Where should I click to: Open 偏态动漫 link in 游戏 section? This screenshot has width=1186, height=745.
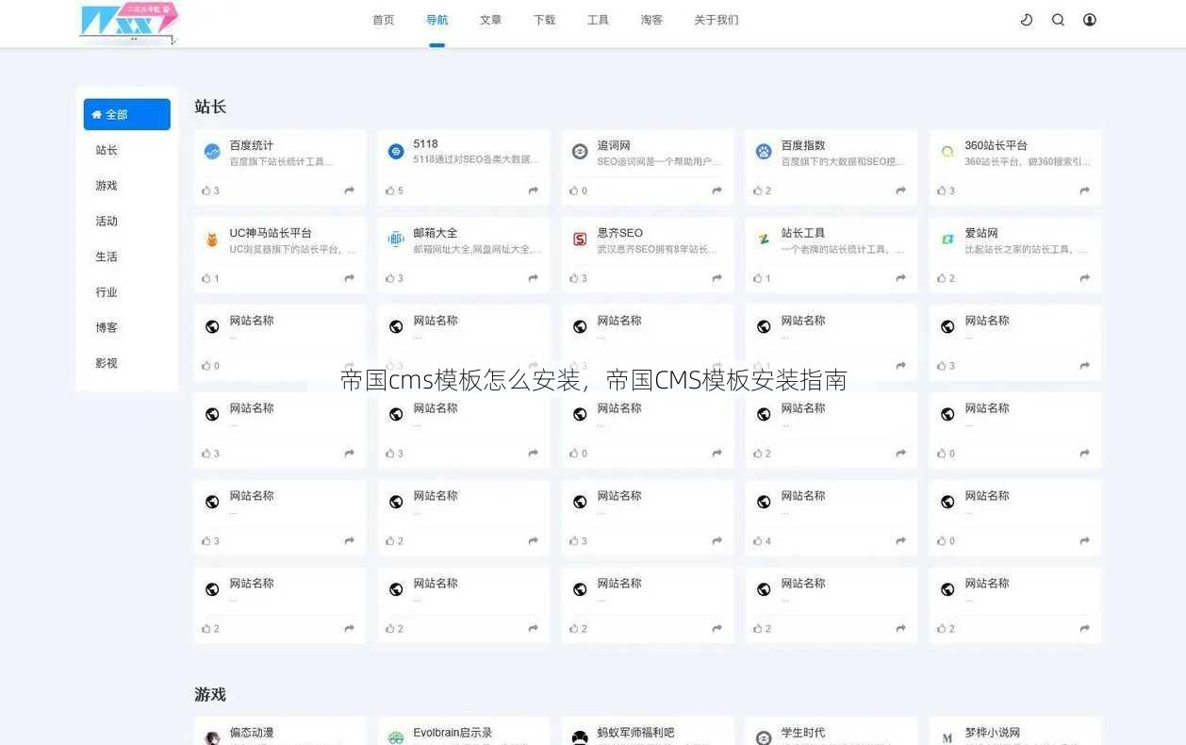pyautogui.click(x=252, y=733)
